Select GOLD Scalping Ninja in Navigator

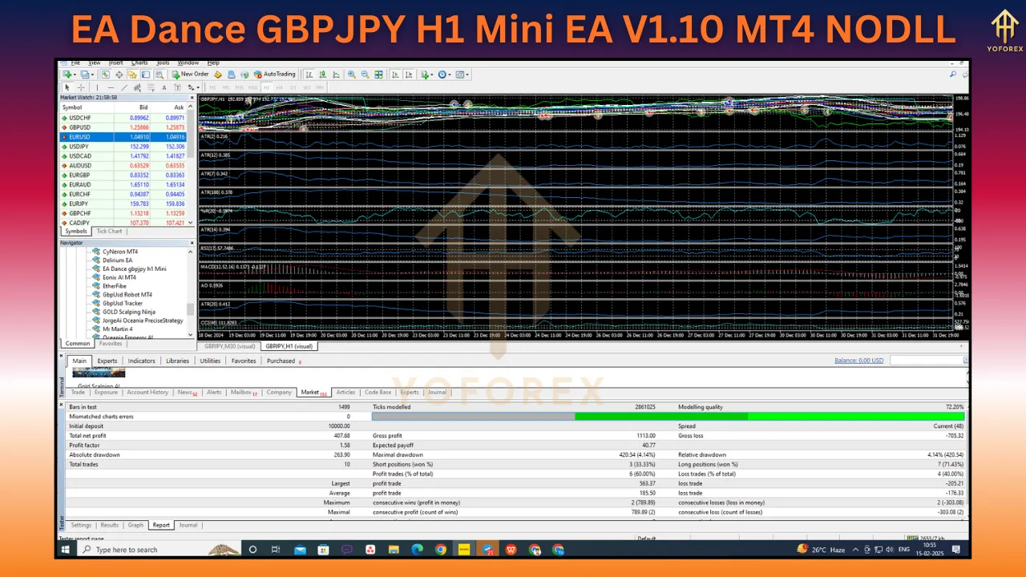pos(129,312)
